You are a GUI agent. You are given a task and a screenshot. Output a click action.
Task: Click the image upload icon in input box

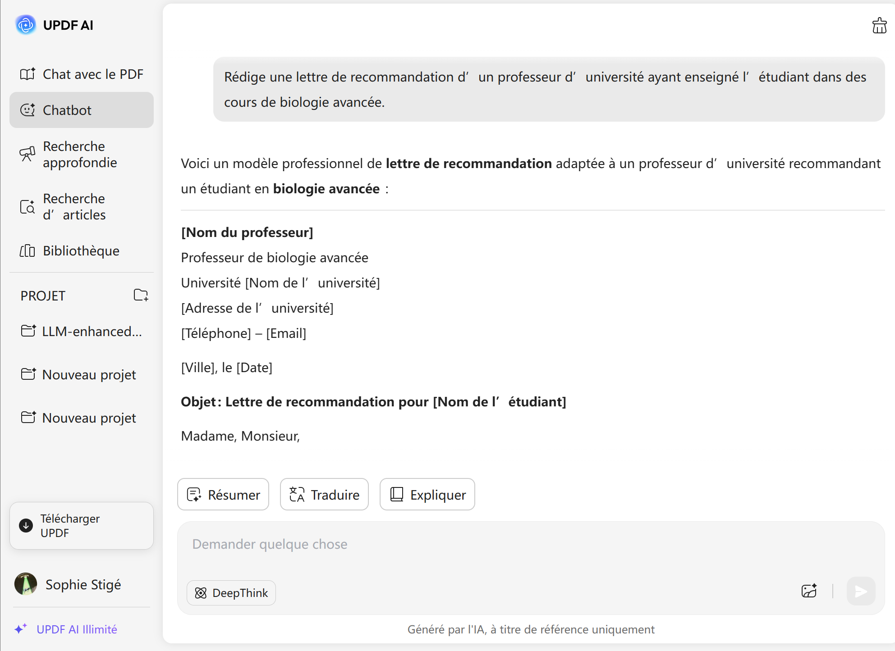[x=809, y=591]
